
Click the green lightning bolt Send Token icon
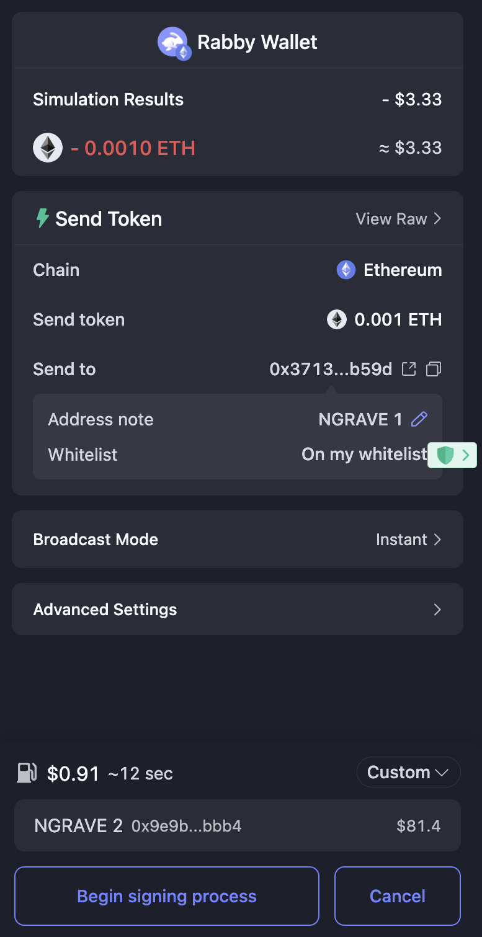42,218
